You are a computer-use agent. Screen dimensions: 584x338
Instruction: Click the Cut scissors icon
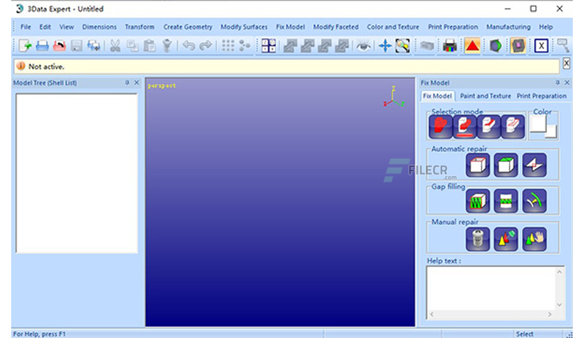pyautogui.click(x=115, y=46)
